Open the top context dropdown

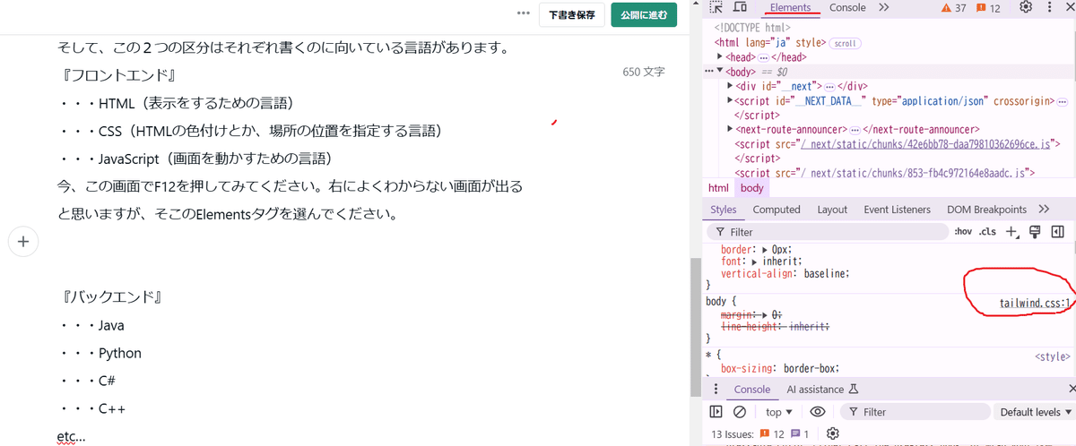point(778,412)
